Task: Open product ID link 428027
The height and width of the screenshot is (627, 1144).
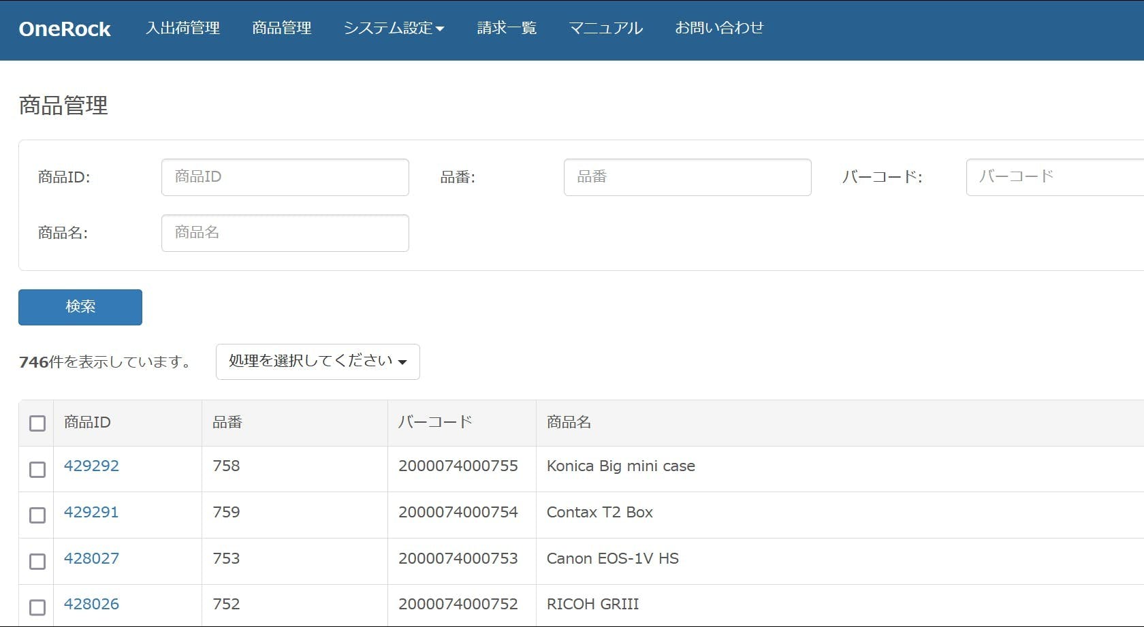Action: tap(91, 558)
